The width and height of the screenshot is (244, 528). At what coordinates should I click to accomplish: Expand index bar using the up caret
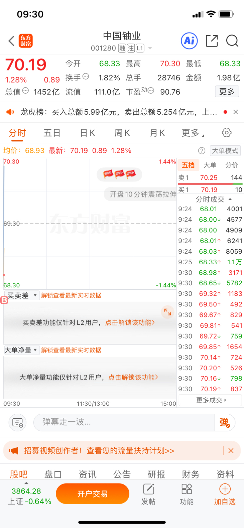[x=26, y=483]
